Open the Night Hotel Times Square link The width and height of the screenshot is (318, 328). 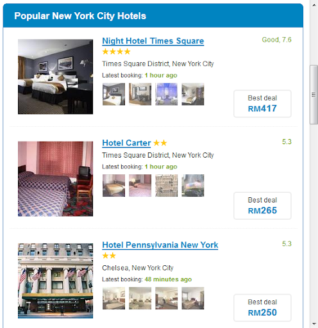[153, 41]
